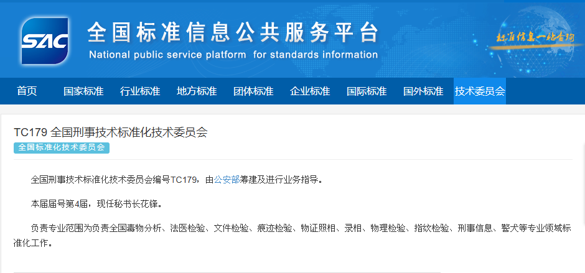
Task: Select the 国外标准 menu item
Action: pos(423,91)
